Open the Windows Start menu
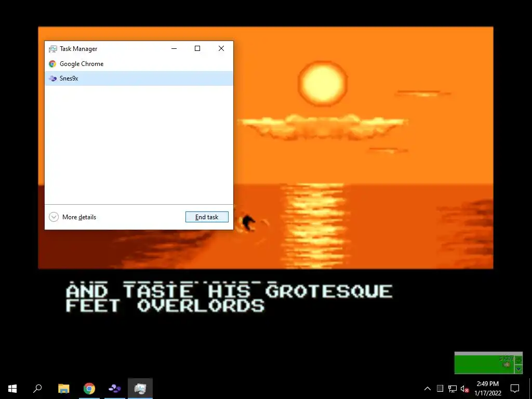The height and width of the screenshot is (399, 532). pos(12,389)
